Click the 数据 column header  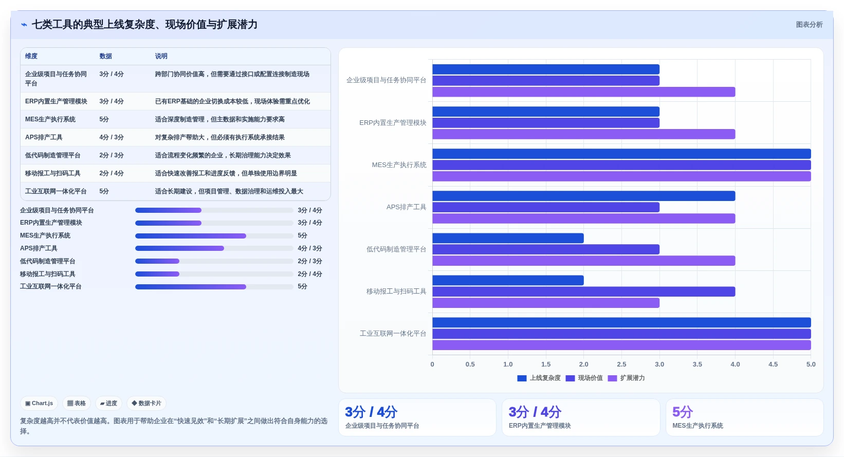pyautogui.click(x=106, y=56)
